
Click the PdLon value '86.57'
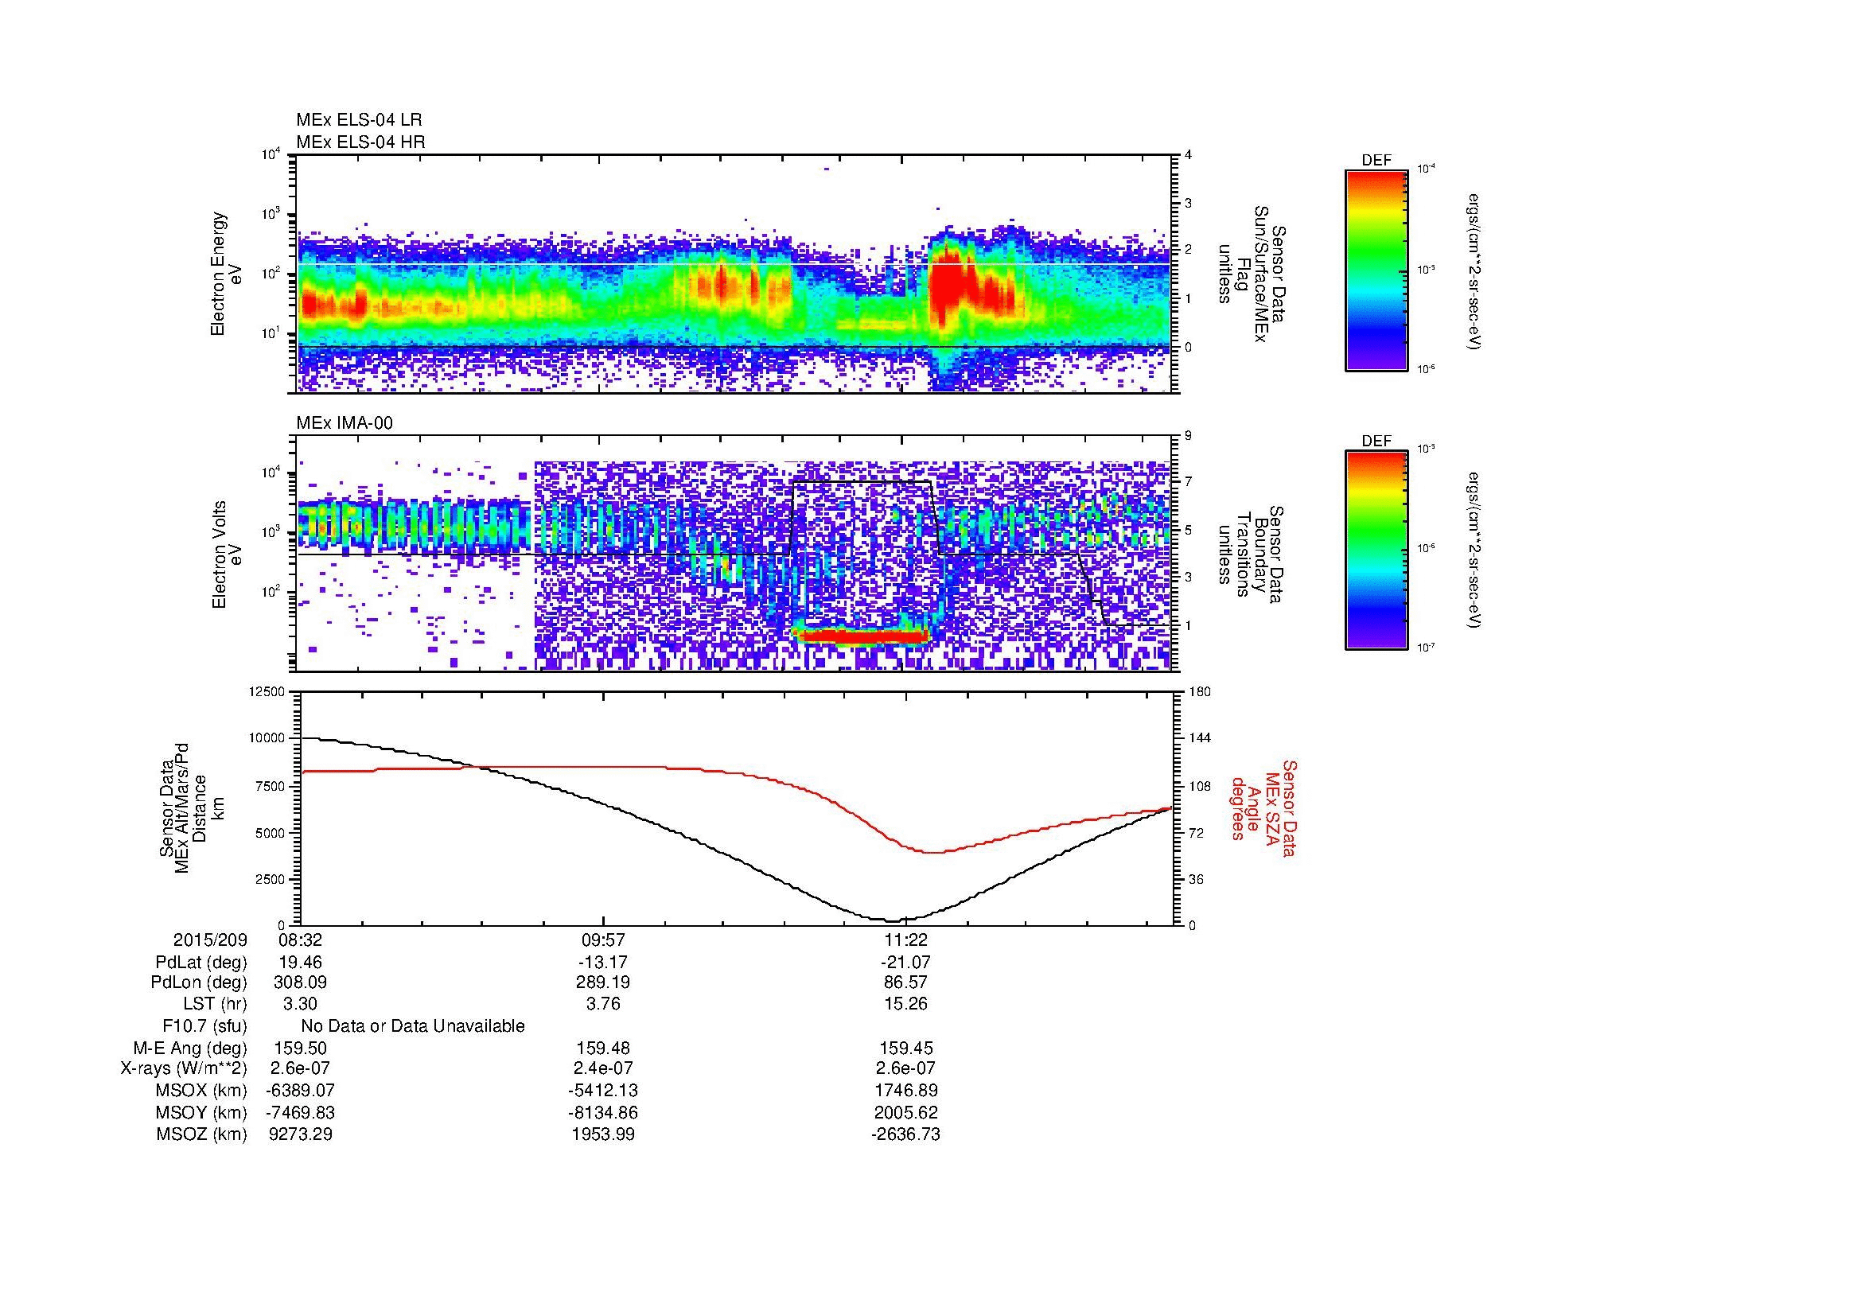(x=905, y=982)
